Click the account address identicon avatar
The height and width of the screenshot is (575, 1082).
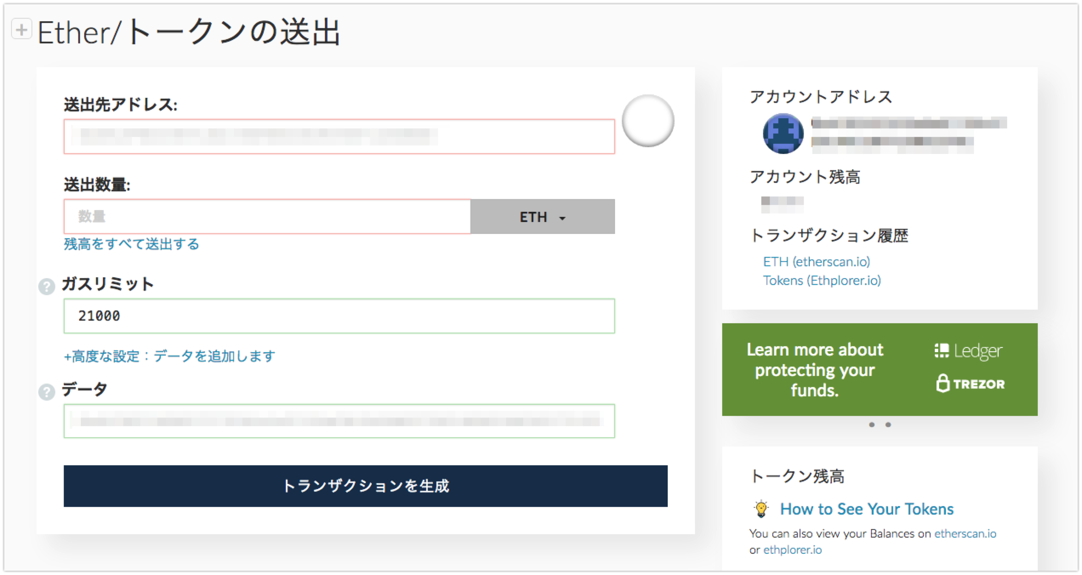click(x=783, y=134)
